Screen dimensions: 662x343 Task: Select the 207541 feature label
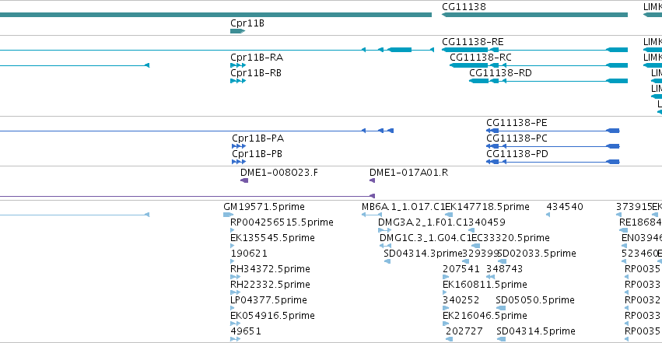461,269
